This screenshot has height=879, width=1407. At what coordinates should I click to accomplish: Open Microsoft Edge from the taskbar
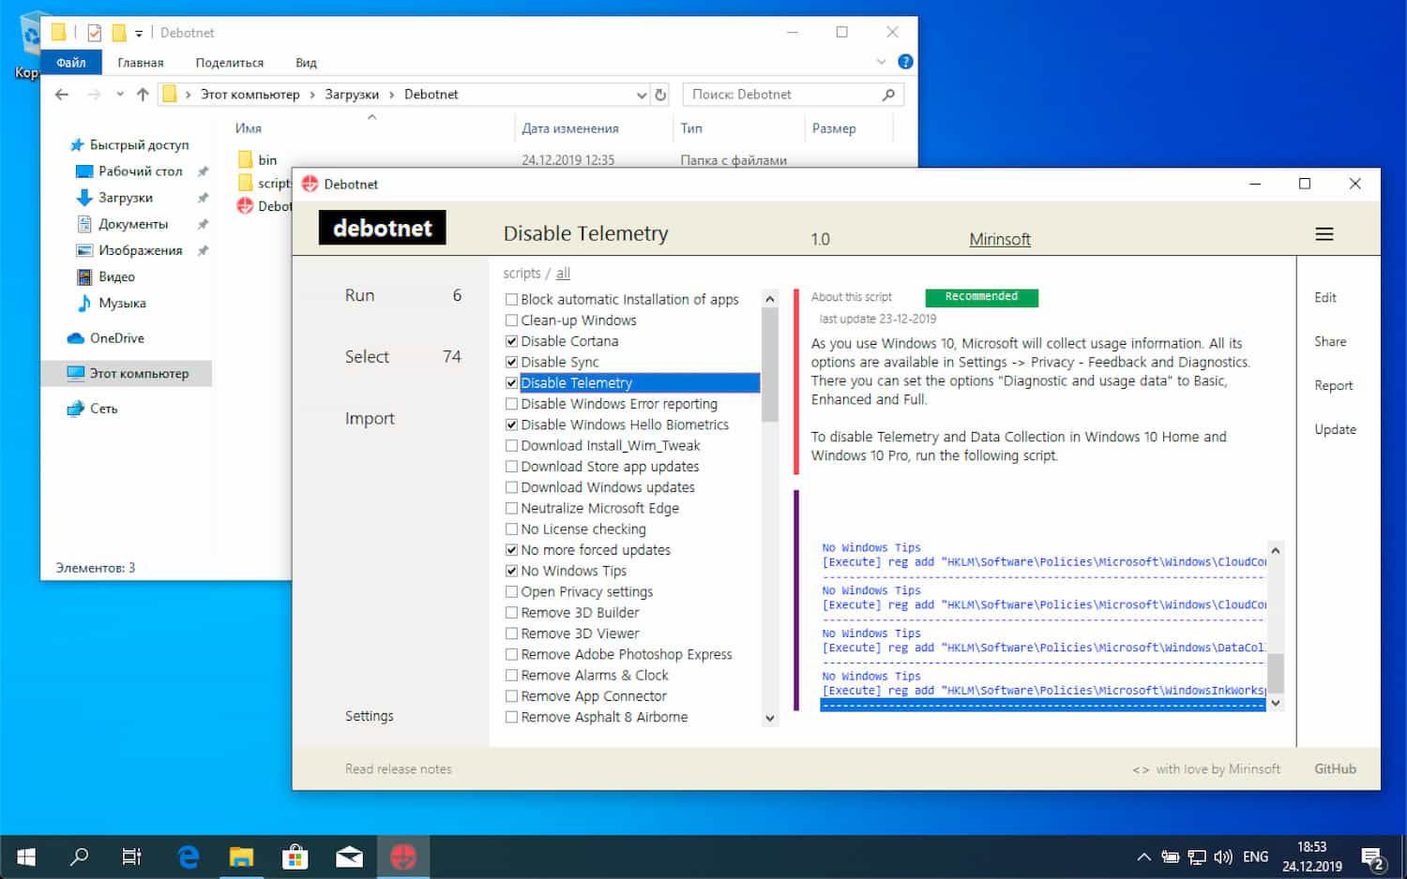(189, 857)
